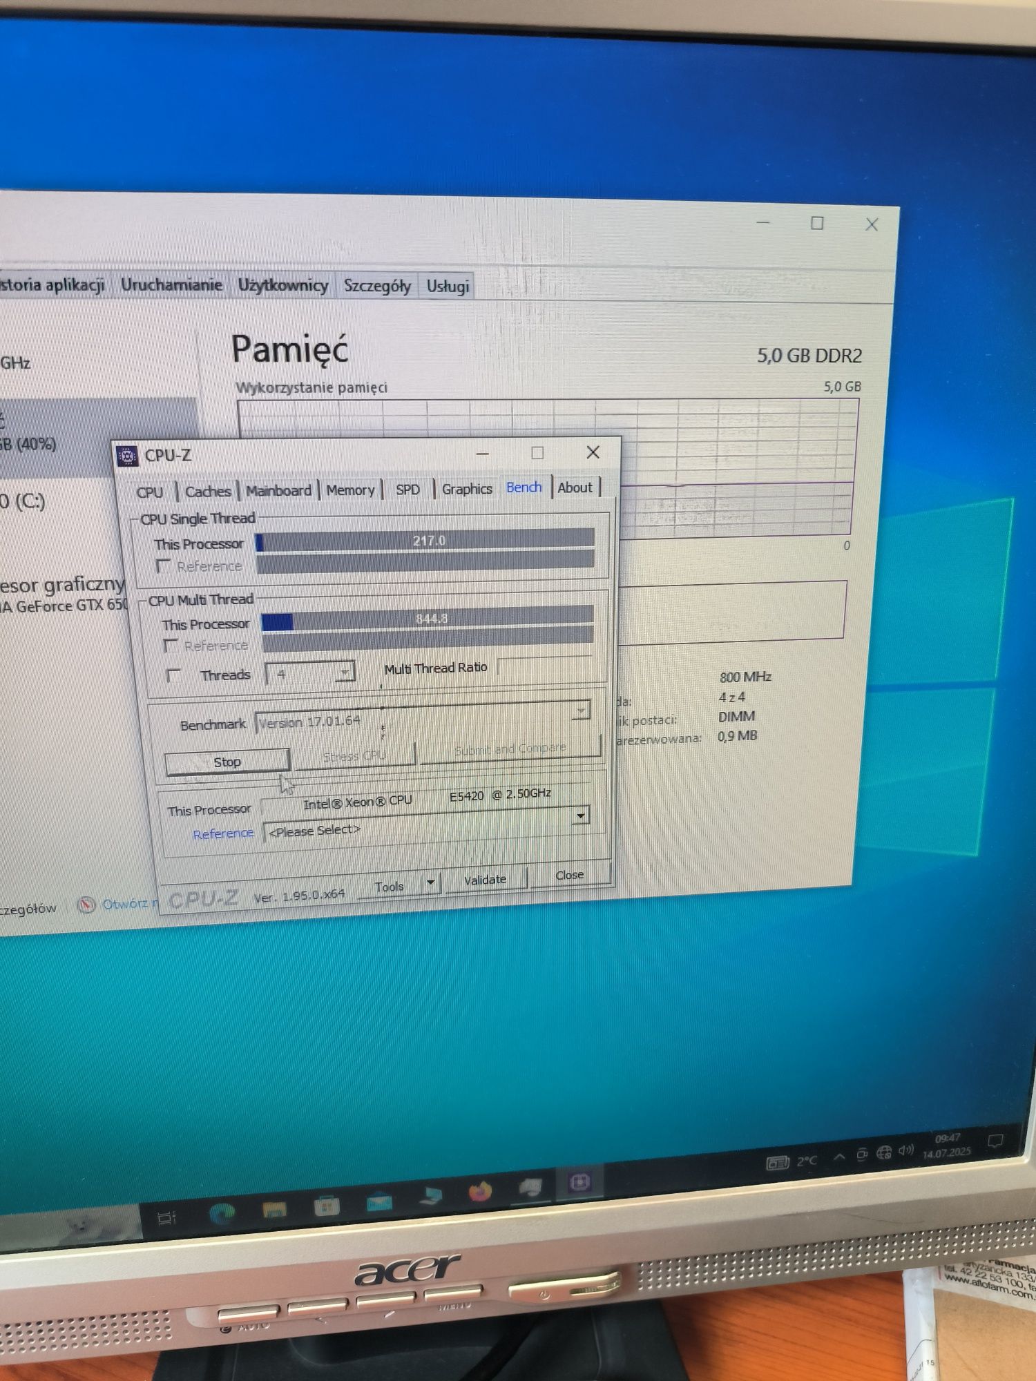The image size is (1036, 1381).
Task: Open the Threads count dropdown
Action: tap(345, 672)
